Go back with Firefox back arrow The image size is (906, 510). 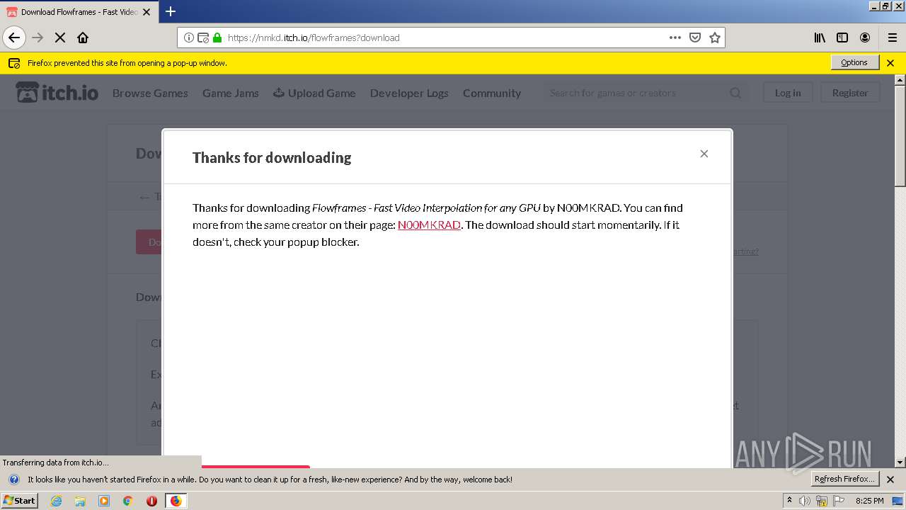pos(14,38)
